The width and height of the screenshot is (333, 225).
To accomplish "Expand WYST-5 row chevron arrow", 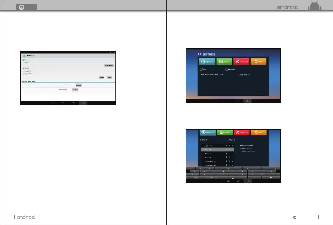I will click(x=232, y=158).
